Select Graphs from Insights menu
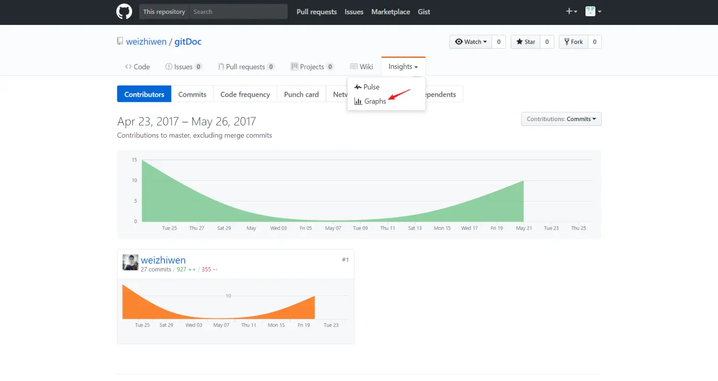This screenshot has height=381, width=718. [386, 101]
